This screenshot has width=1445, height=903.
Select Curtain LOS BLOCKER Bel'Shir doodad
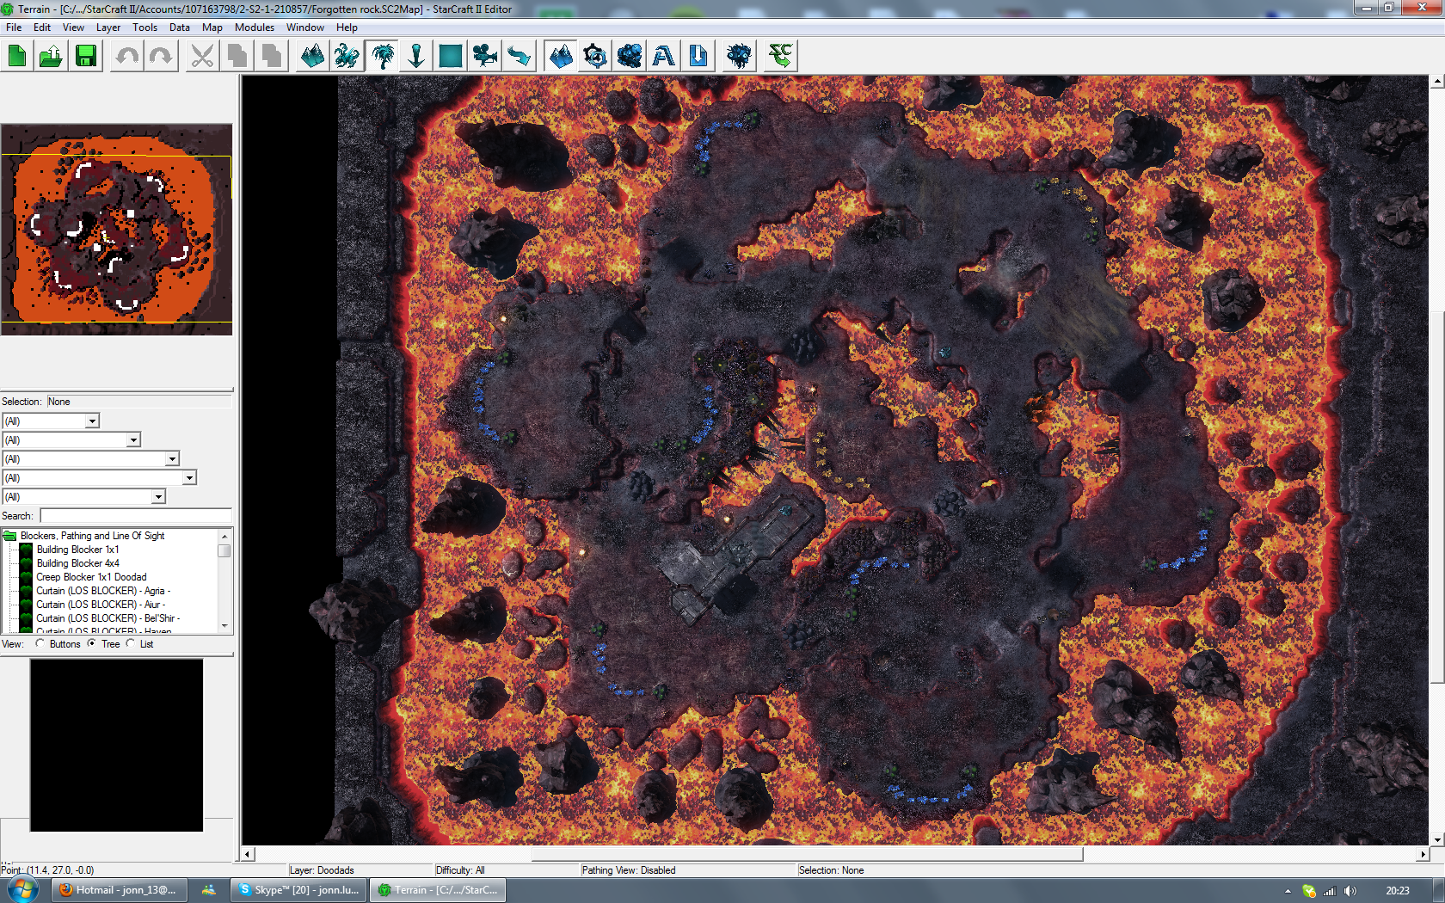[x=108, y=618]
